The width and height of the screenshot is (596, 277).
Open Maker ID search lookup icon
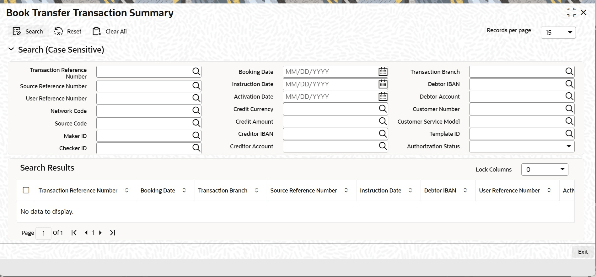(x=196, y=136)
